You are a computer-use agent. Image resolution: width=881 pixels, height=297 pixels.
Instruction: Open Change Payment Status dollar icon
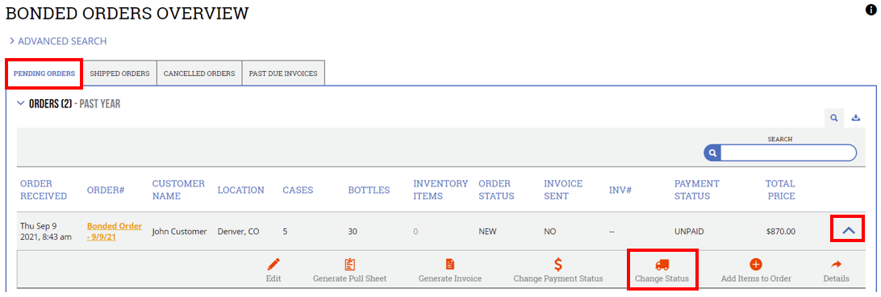tap(558, 265)
